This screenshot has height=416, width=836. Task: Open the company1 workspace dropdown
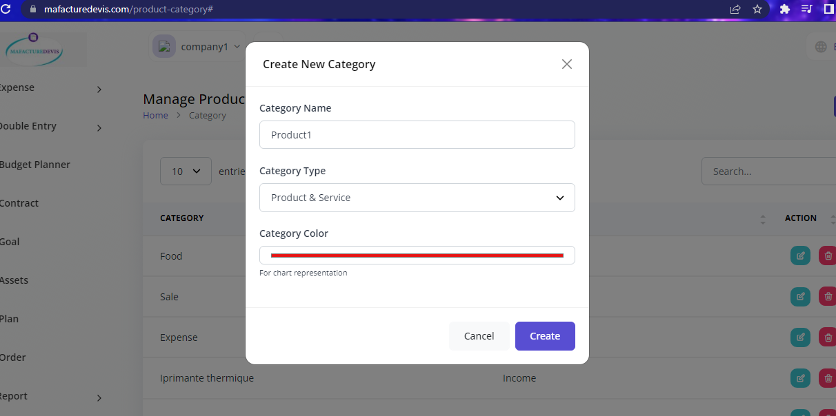click(x=197, y=47)
